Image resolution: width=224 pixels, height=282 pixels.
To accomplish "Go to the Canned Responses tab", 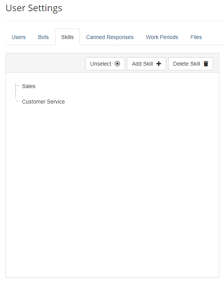I will click(109, 37).
